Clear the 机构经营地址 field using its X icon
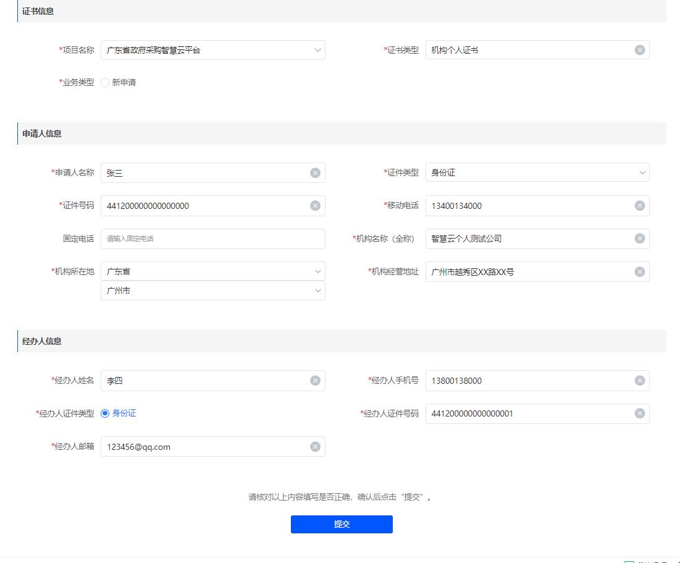The image size is (680, 563). coord(639,271)
